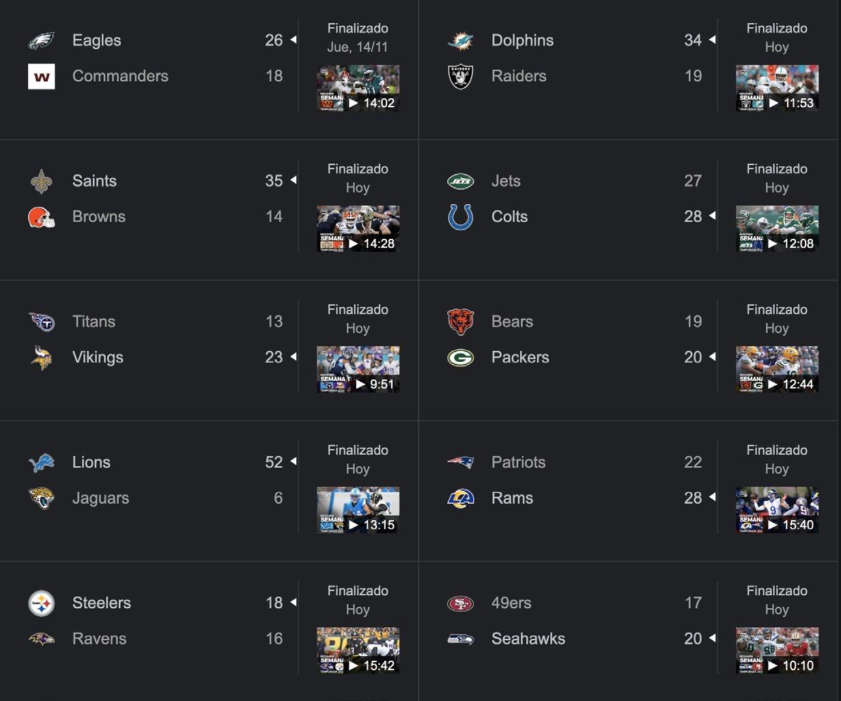Play the Eagles vs Commanders 14:02 highlight
This screenshot has width=841, height=701.
click(x=358, y=88)
